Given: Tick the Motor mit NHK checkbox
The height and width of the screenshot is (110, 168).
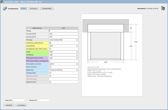Looking at the screenshot, I should (50, 67).
